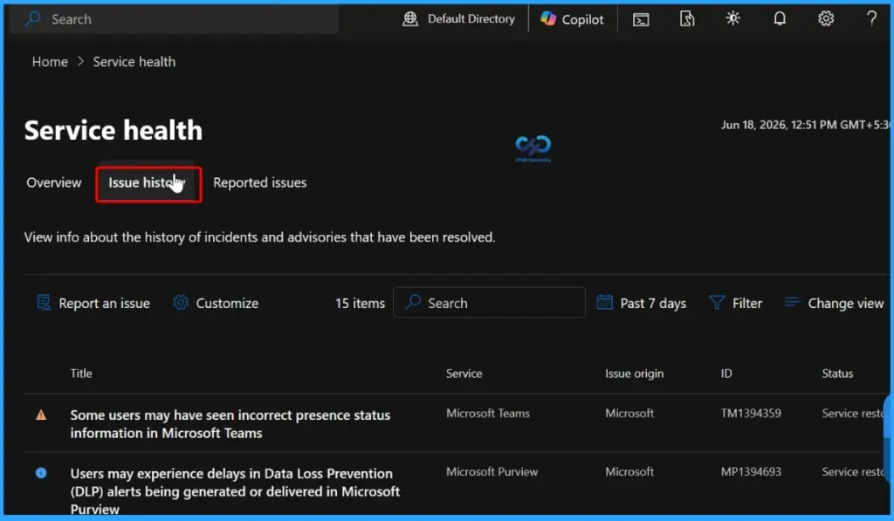894x521 pixels.
Task: Open the Default Directory globe icon
Action: (x=410, y=19)
